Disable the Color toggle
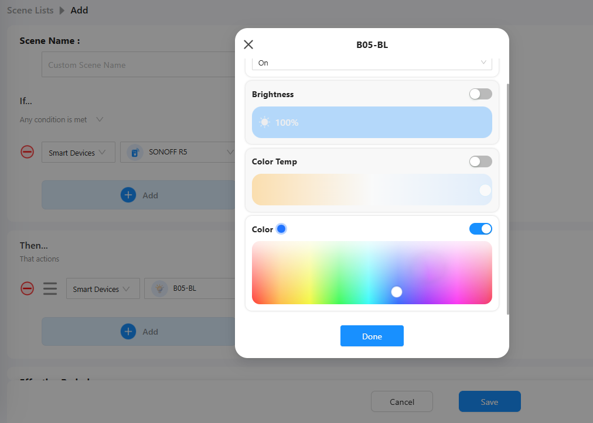593x423 pixels. click(x=480, y=229)
